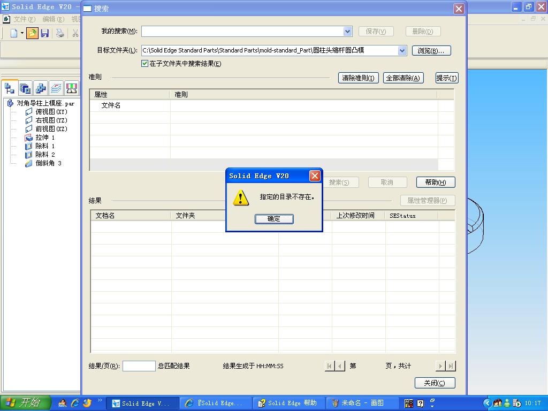Expand hidden system tray icons arrow
The height and width of the screenshot is (411, 548).
488,404
